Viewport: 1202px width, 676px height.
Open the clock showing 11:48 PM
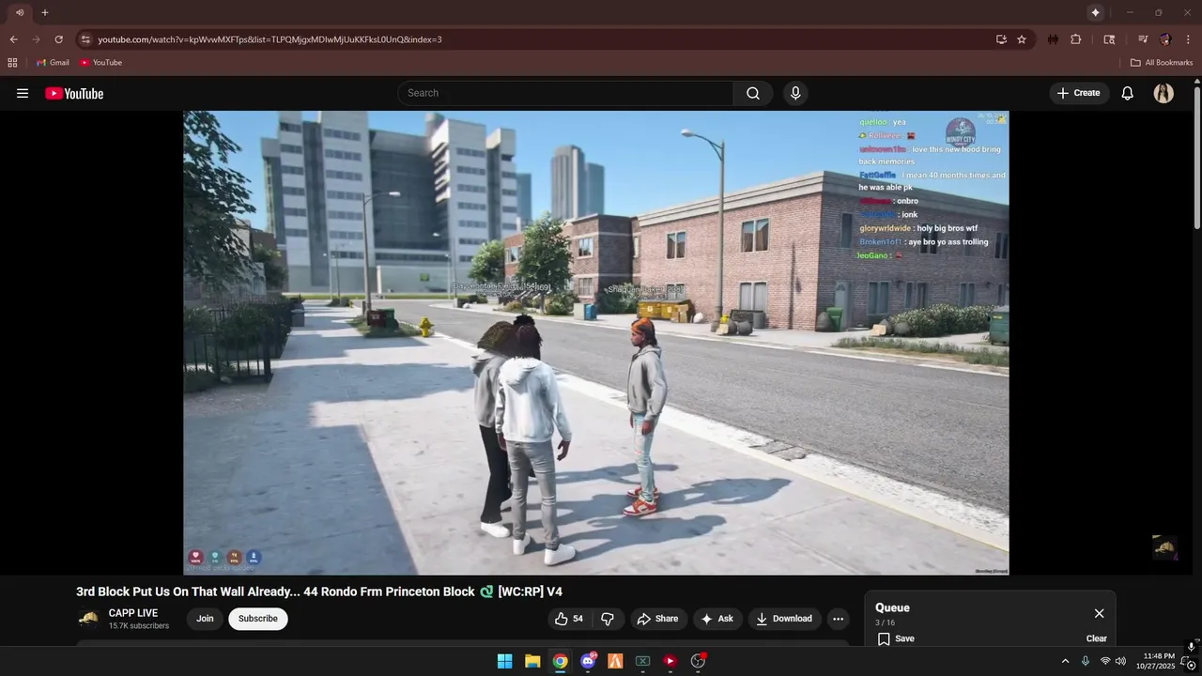[x=1156, y=661]
